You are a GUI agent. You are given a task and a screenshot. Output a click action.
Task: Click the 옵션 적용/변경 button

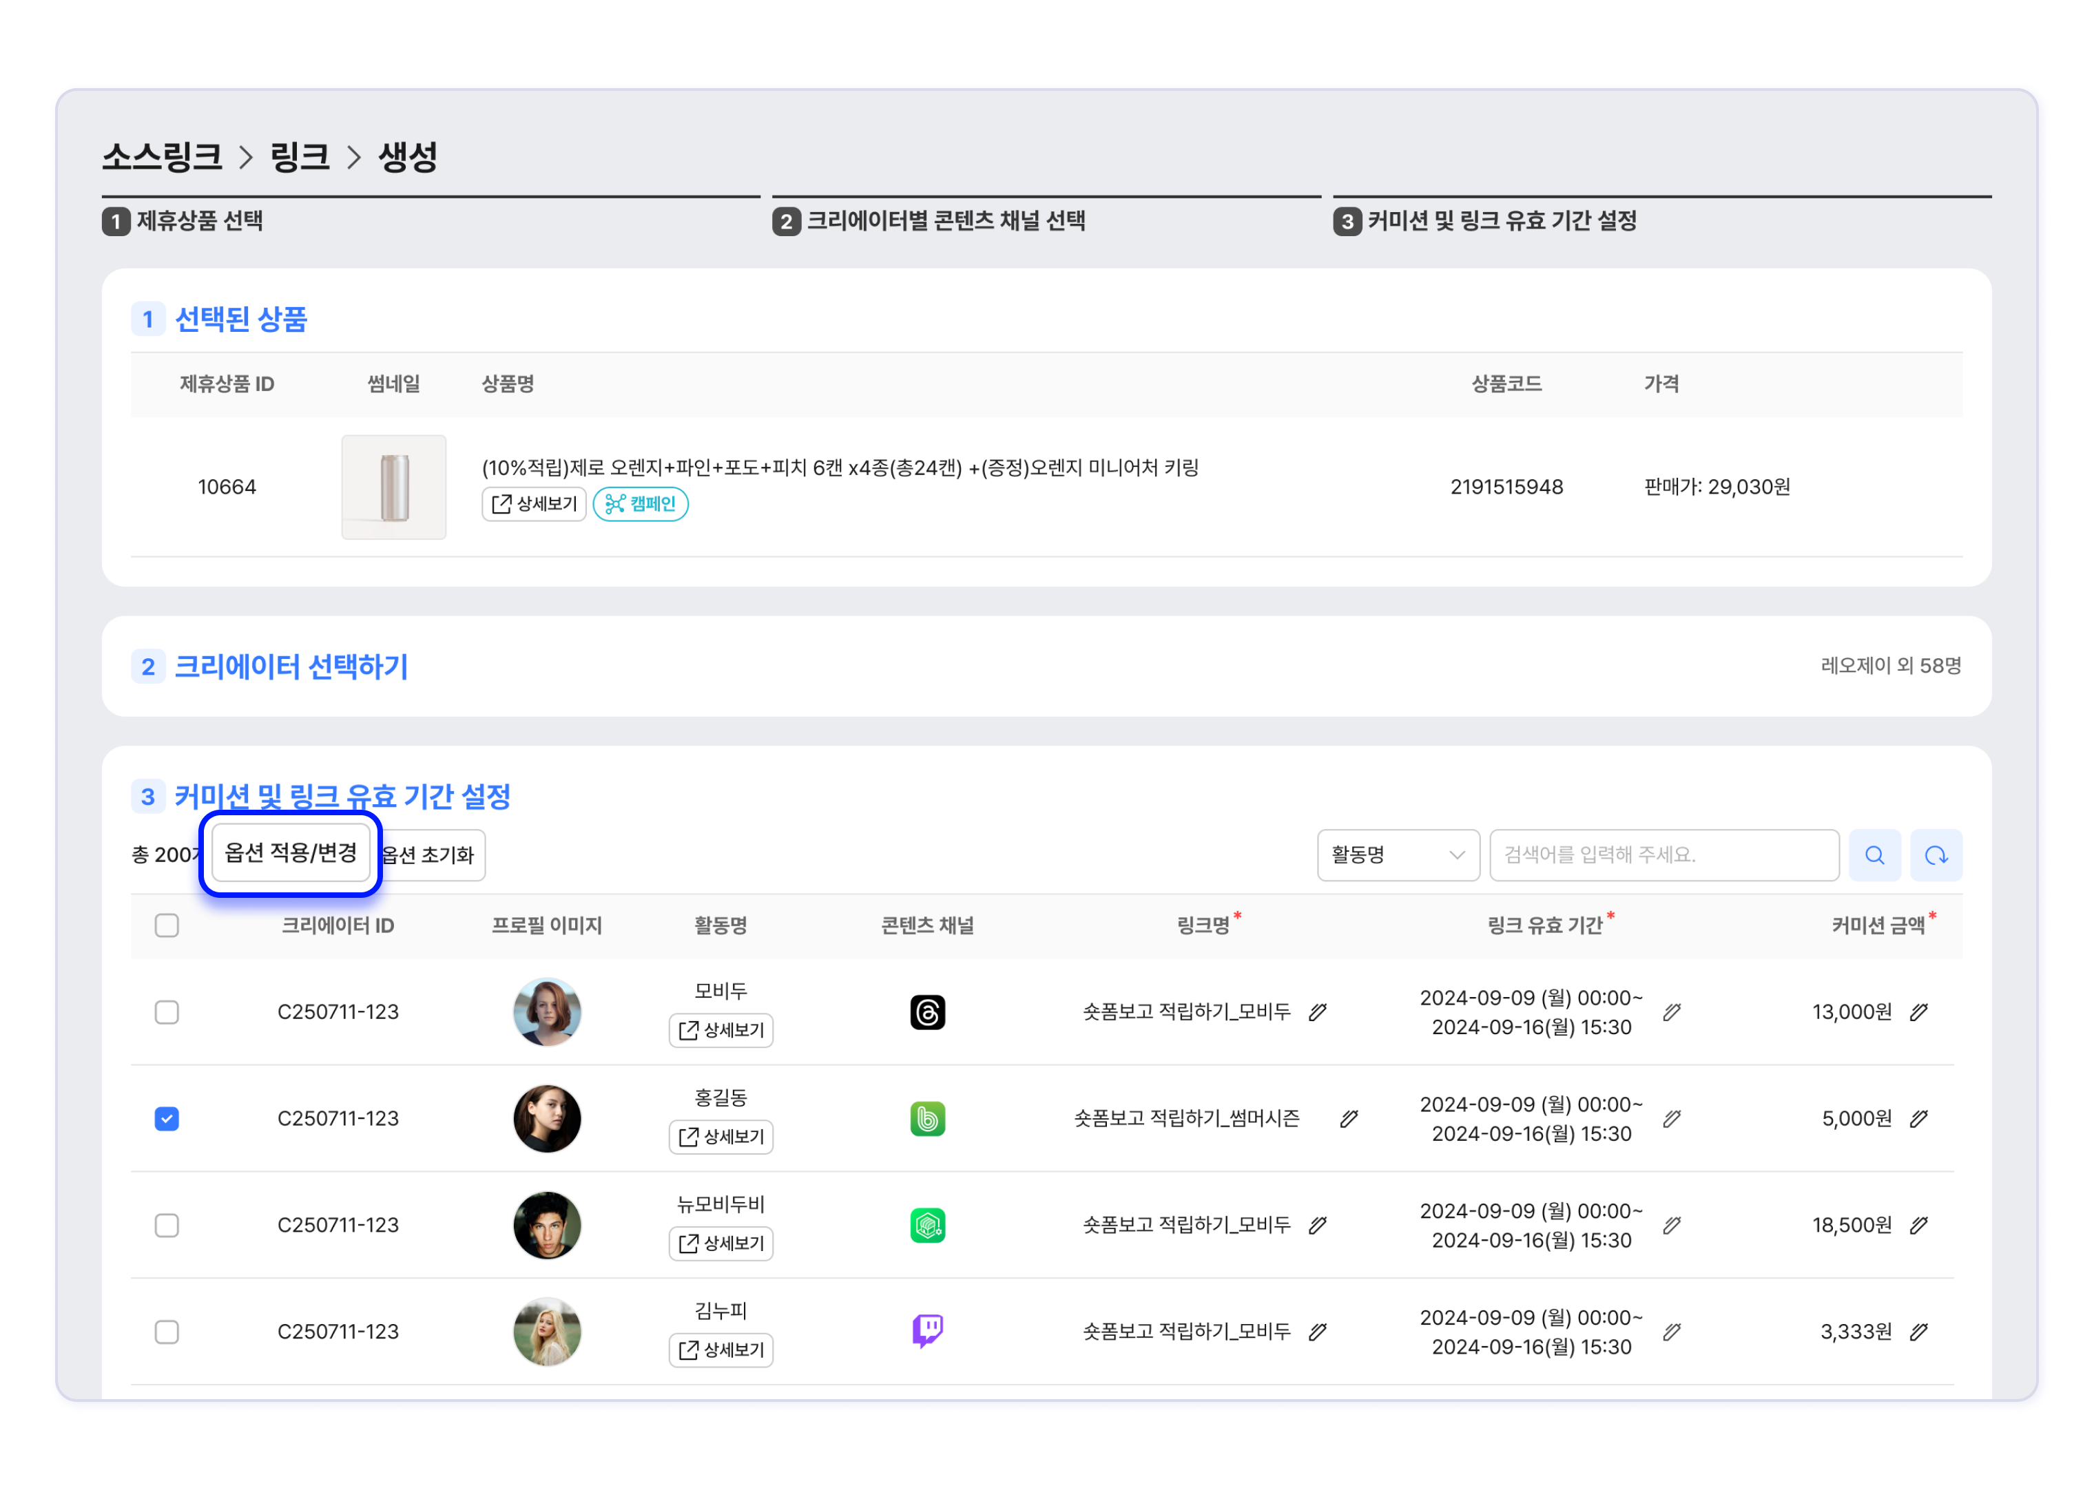[x=290, y=853]
